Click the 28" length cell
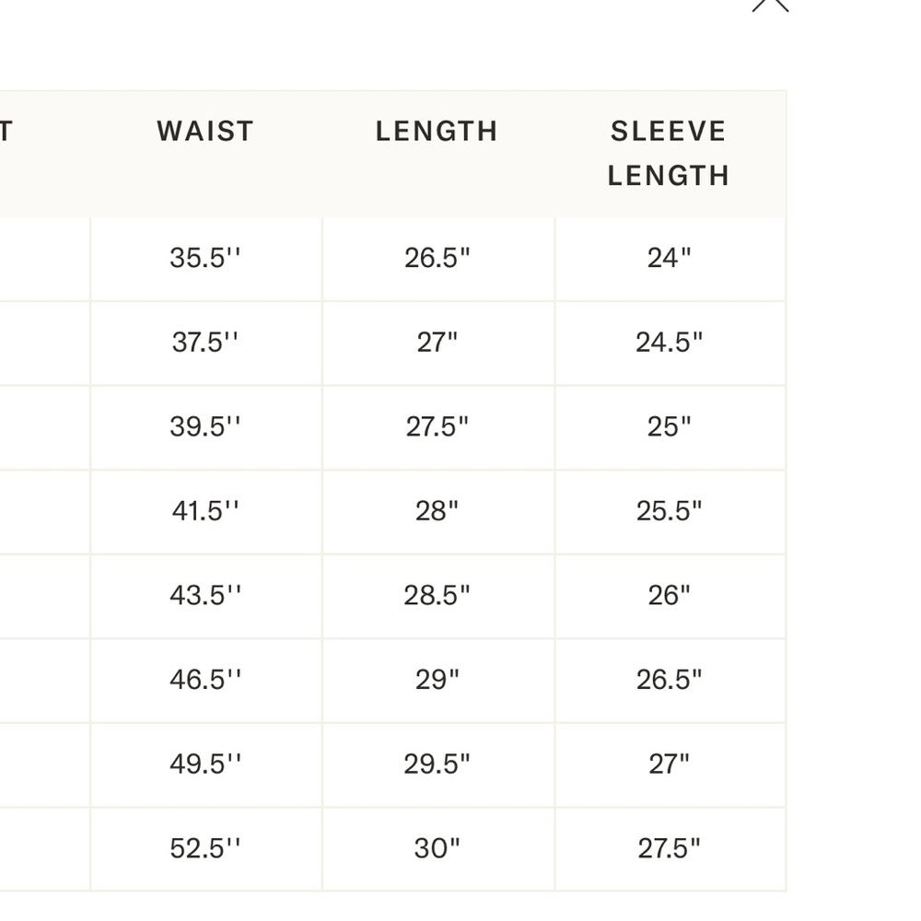The height and width of the screenshot is (921, 921). pos(437,511)
